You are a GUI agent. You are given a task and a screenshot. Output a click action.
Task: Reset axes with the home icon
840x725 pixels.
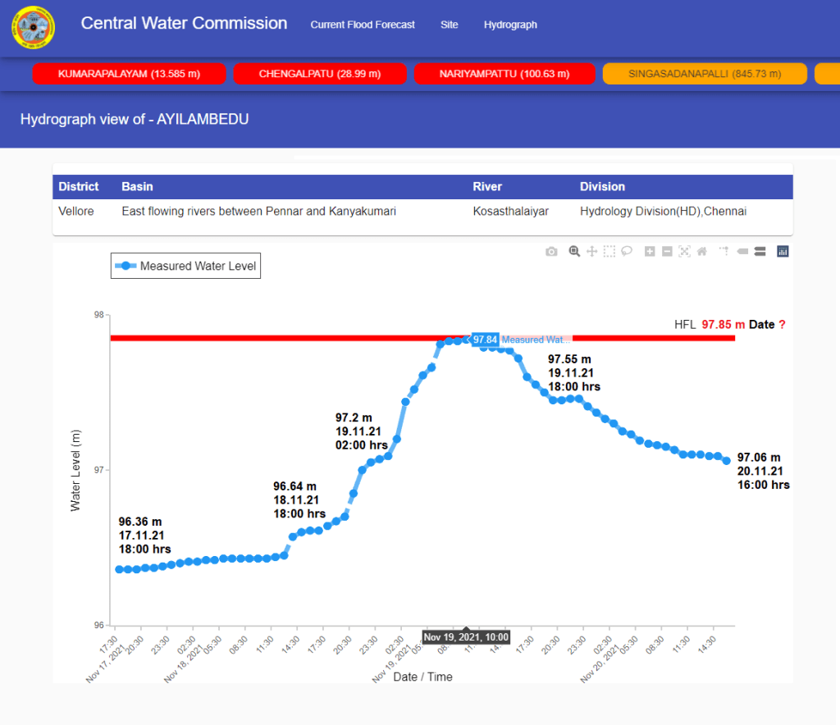[702, 252]
